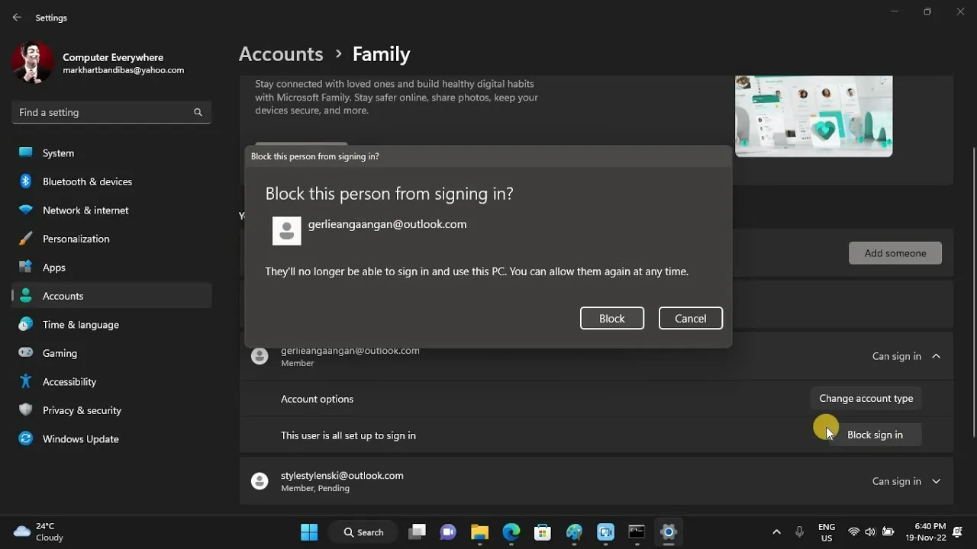Click the markhartbandibas@yahoo.com email
977x549 pixels.
point(123,70)
